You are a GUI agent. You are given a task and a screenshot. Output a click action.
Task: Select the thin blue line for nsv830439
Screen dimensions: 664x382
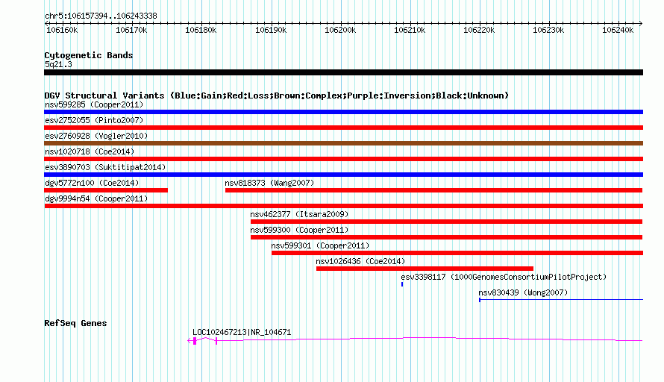tap(561, 300)
